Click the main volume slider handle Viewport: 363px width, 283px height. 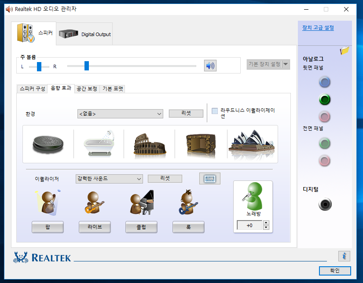click(87, 66)
